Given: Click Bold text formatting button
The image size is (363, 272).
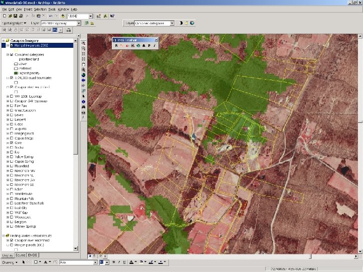Looking at the screenshot, I should pyautogui.click(x=113, y=262).
